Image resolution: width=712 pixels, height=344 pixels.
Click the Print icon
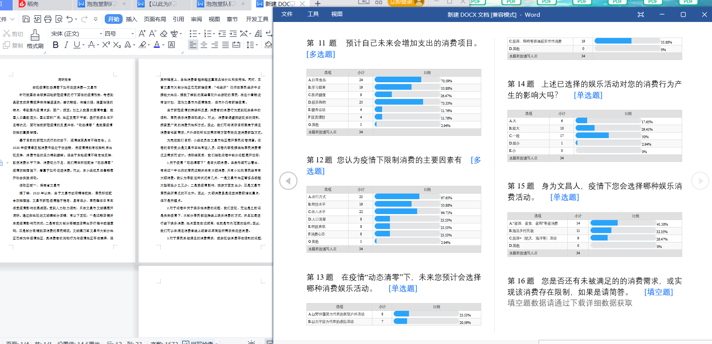(x=48, y=19)
